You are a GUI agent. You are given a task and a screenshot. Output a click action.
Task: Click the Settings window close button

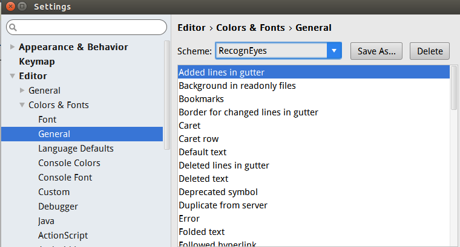pos(8,7)
